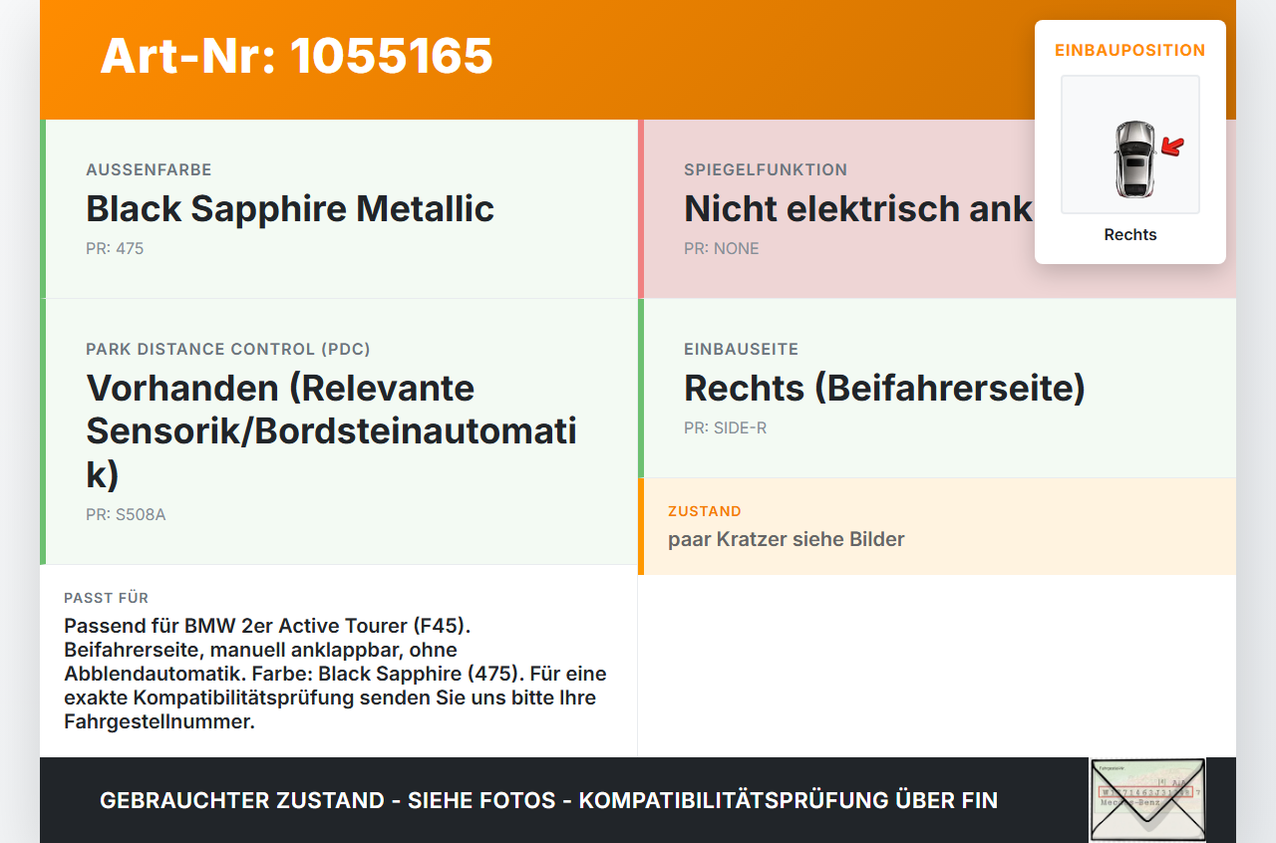Click the PR: NONE code text
The image size is (1276, 843).
[722, 248]
